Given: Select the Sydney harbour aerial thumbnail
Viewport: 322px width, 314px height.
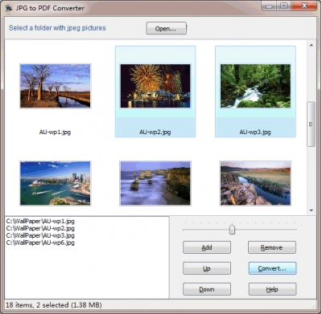Looking at the screenshot, I should click(x=56, y=183).
